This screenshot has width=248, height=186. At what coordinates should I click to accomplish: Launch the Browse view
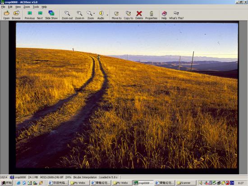[x=16, y=15]
